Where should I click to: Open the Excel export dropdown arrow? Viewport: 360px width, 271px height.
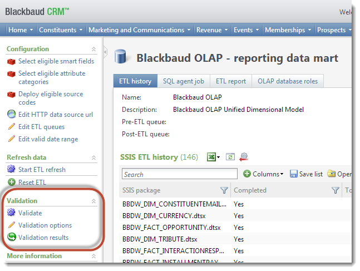click(x=218, y=157)
